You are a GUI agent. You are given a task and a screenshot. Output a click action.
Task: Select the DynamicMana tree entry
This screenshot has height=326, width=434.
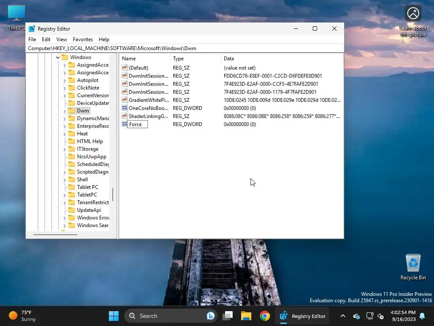[x=93, y=118]
